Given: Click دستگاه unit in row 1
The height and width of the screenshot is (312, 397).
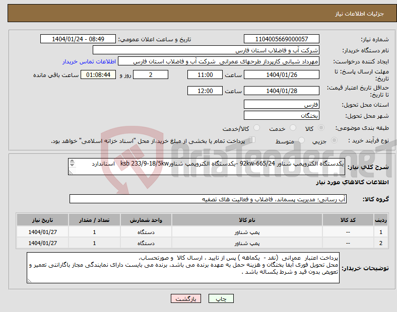Looking at the screenshot, I should pos(146,232).
